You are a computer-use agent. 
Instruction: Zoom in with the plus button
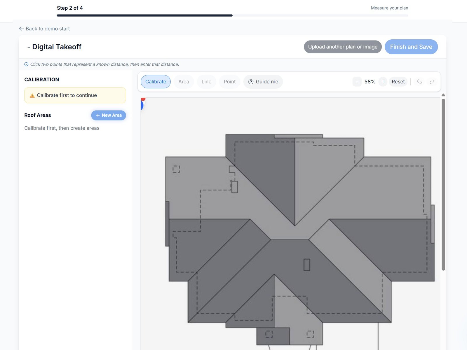click(x=383, y=82)
